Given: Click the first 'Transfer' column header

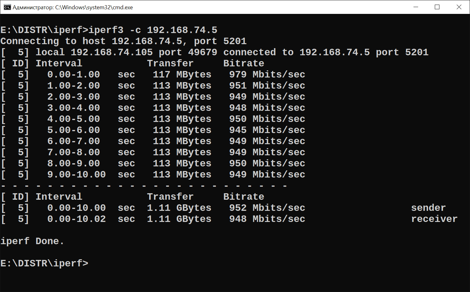Looking at the screenshot, I should point(170,63).
